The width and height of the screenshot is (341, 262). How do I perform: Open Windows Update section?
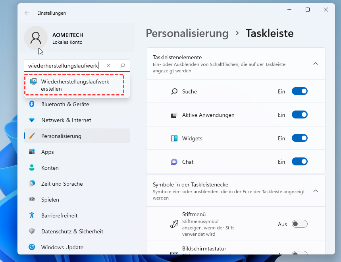[x=62, y=247]
